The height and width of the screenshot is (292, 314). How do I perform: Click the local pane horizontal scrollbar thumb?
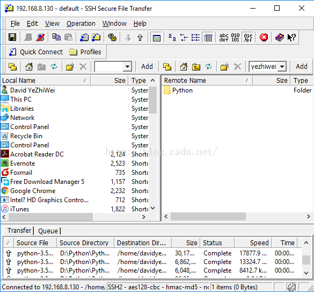coord(50,217)
